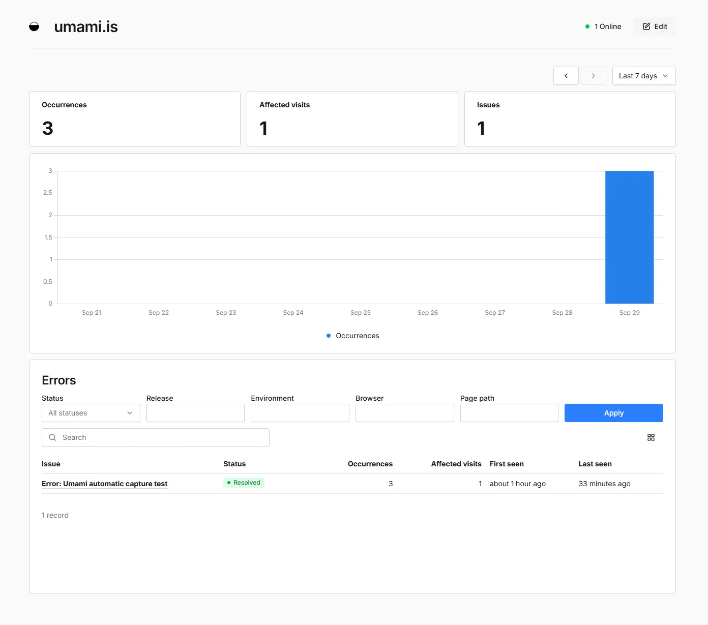Open the Last 7 days dropdown

coord(644,76)
